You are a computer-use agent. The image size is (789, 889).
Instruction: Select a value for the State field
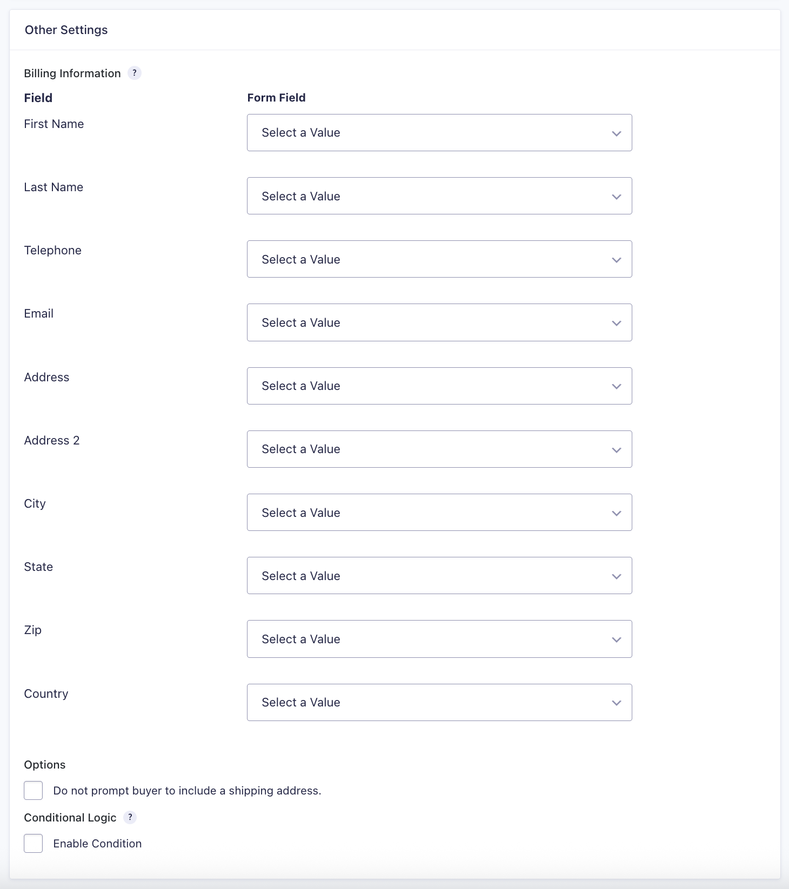click(x=439, y=576)
